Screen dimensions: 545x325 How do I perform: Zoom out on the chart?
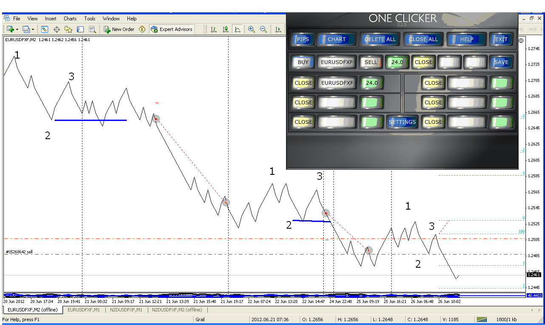pyautogui.click(x=263, y=29)
